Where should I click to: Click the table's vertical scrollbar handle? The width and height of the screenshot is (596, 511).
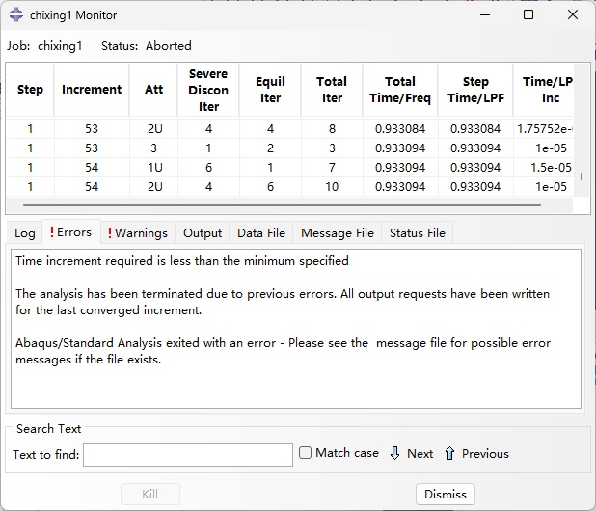click(x=581, y=176)
